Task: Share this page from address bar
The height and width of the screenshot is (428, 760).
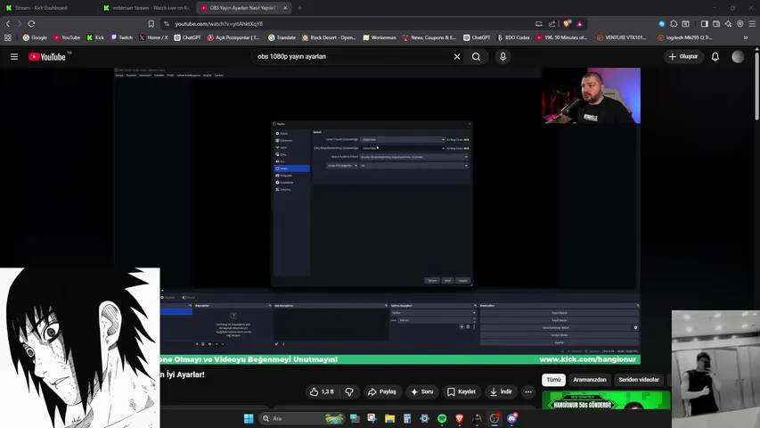Action: 552,24
